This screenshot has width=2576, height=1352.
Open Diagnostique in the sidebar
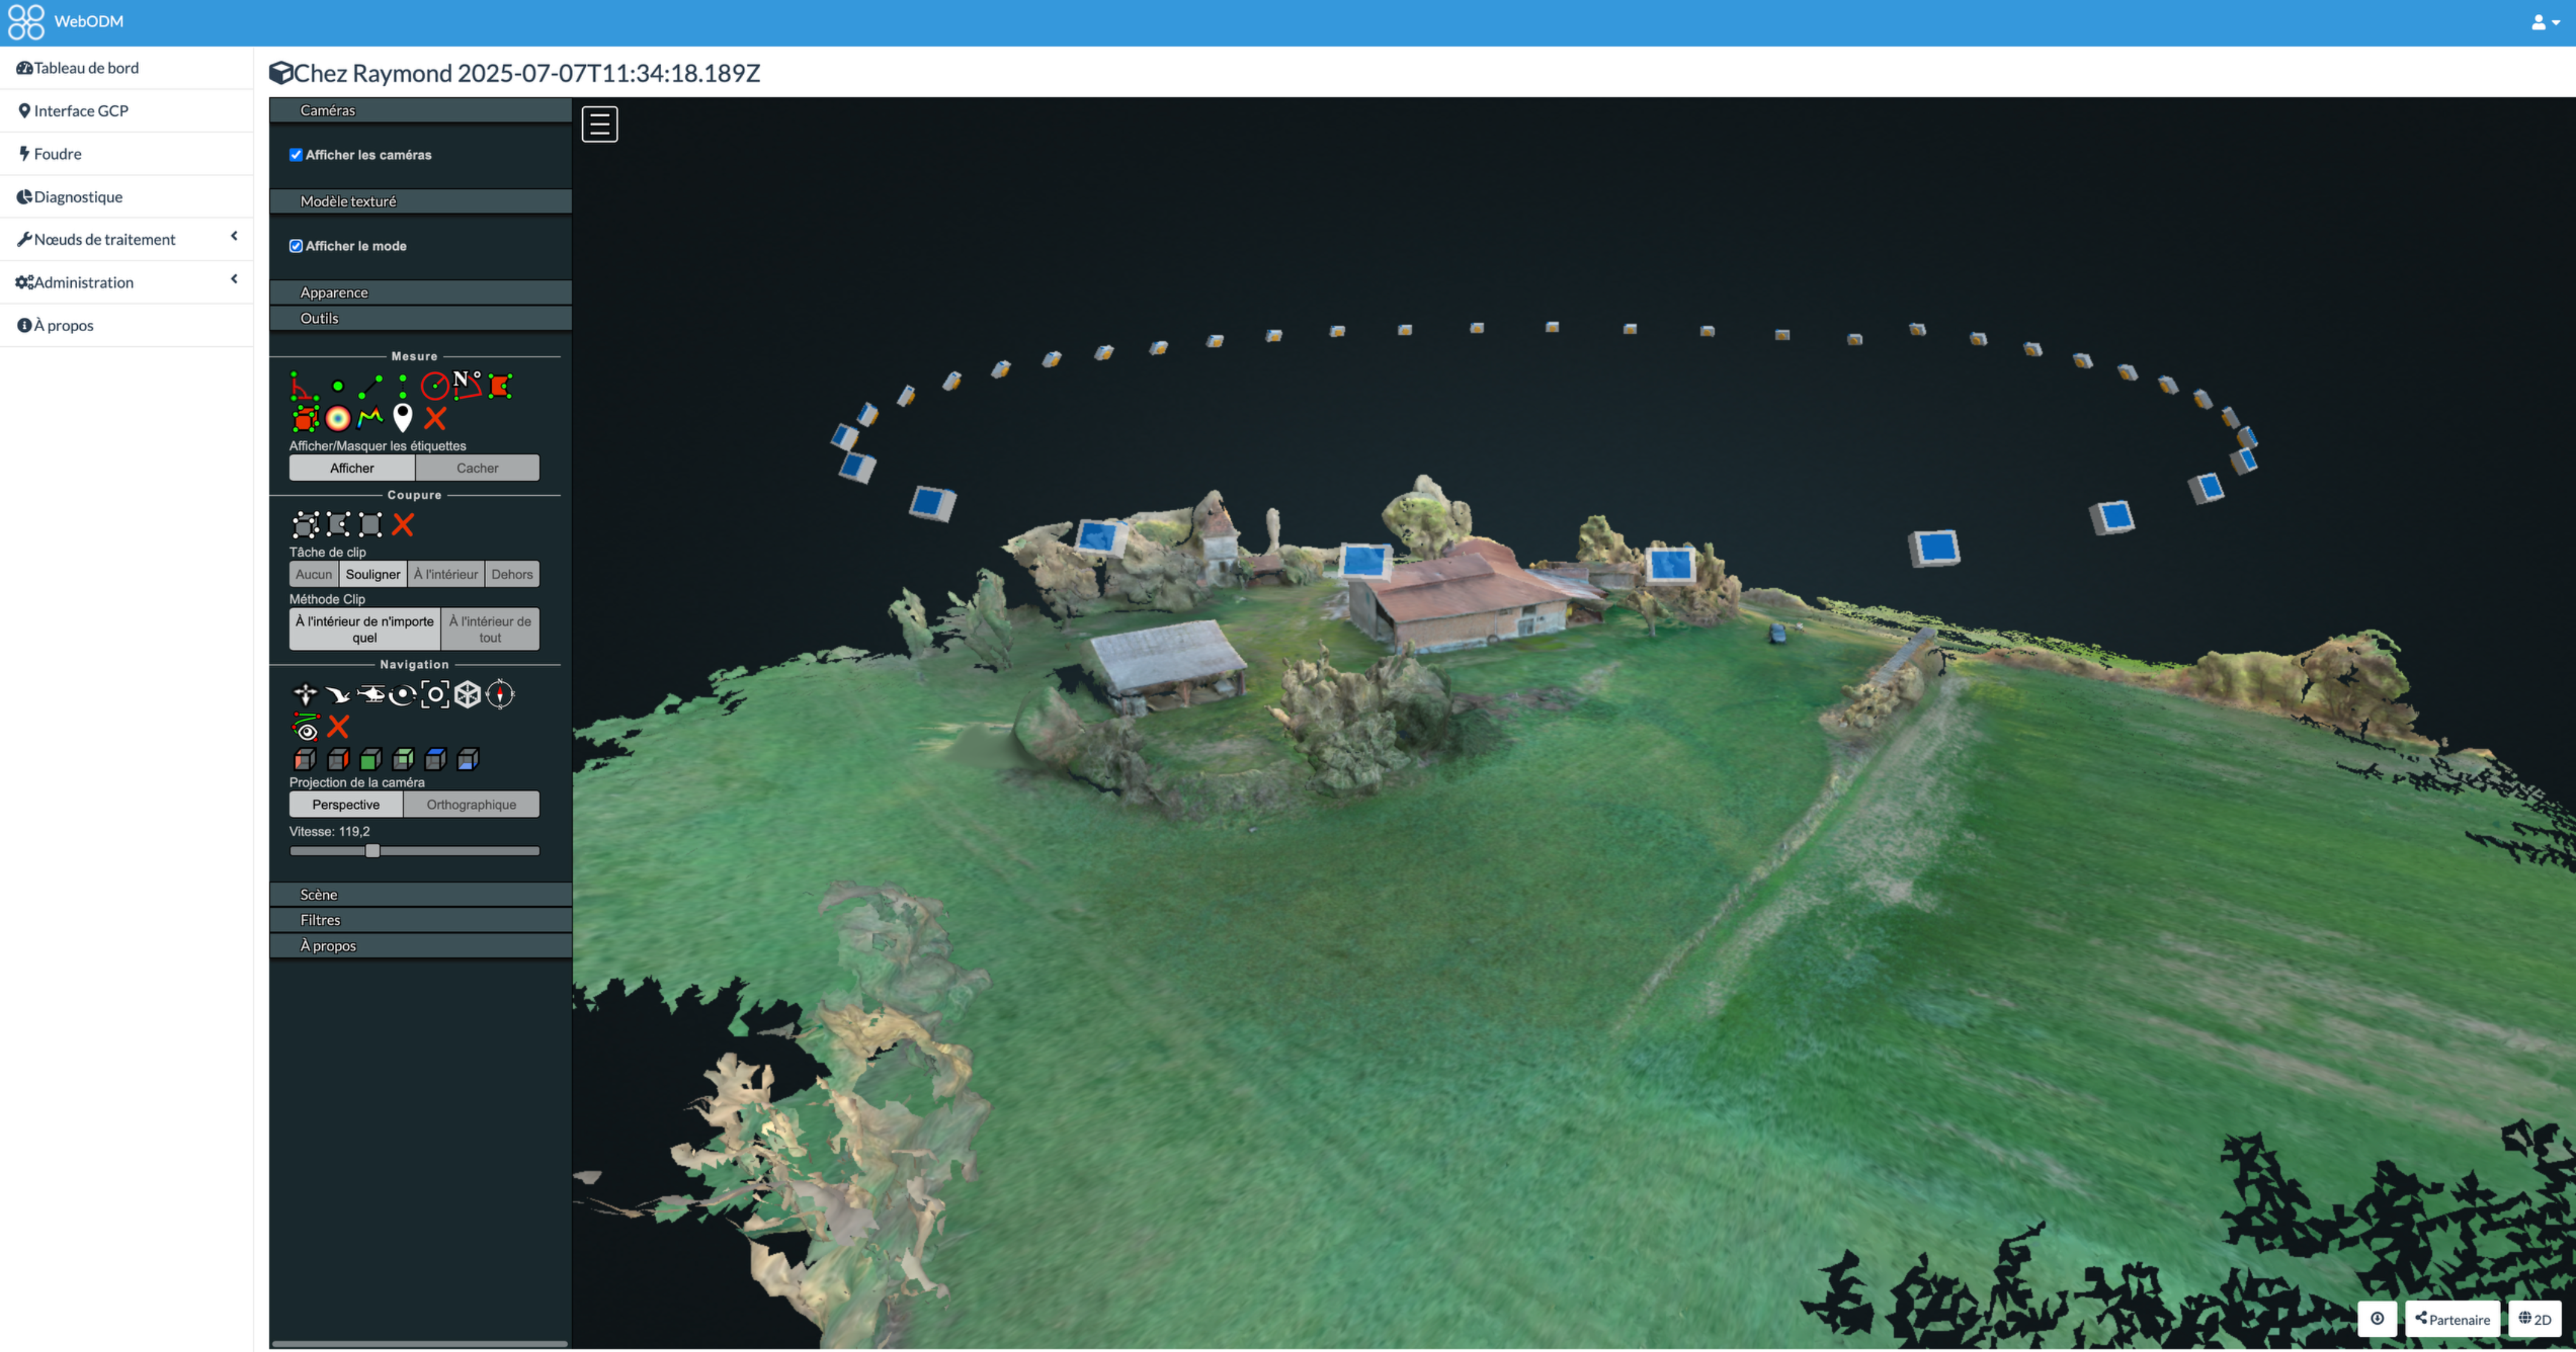(x=78, y=197)
